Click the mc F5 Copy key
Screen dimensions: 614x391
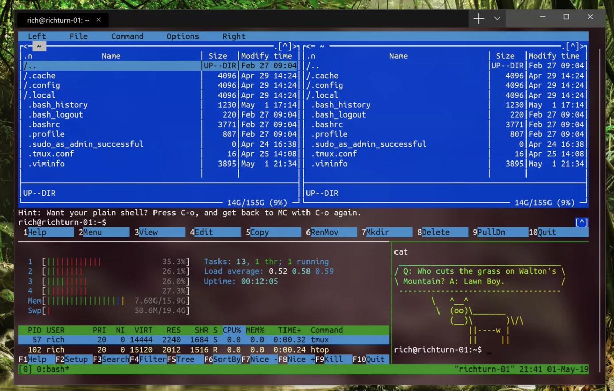tap(273, 232)
